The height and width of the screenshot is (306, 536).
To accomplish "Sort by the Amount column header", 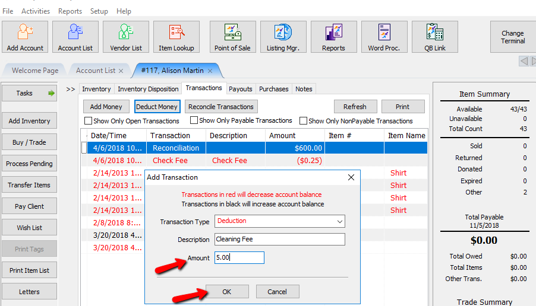I will pos(295,136).
